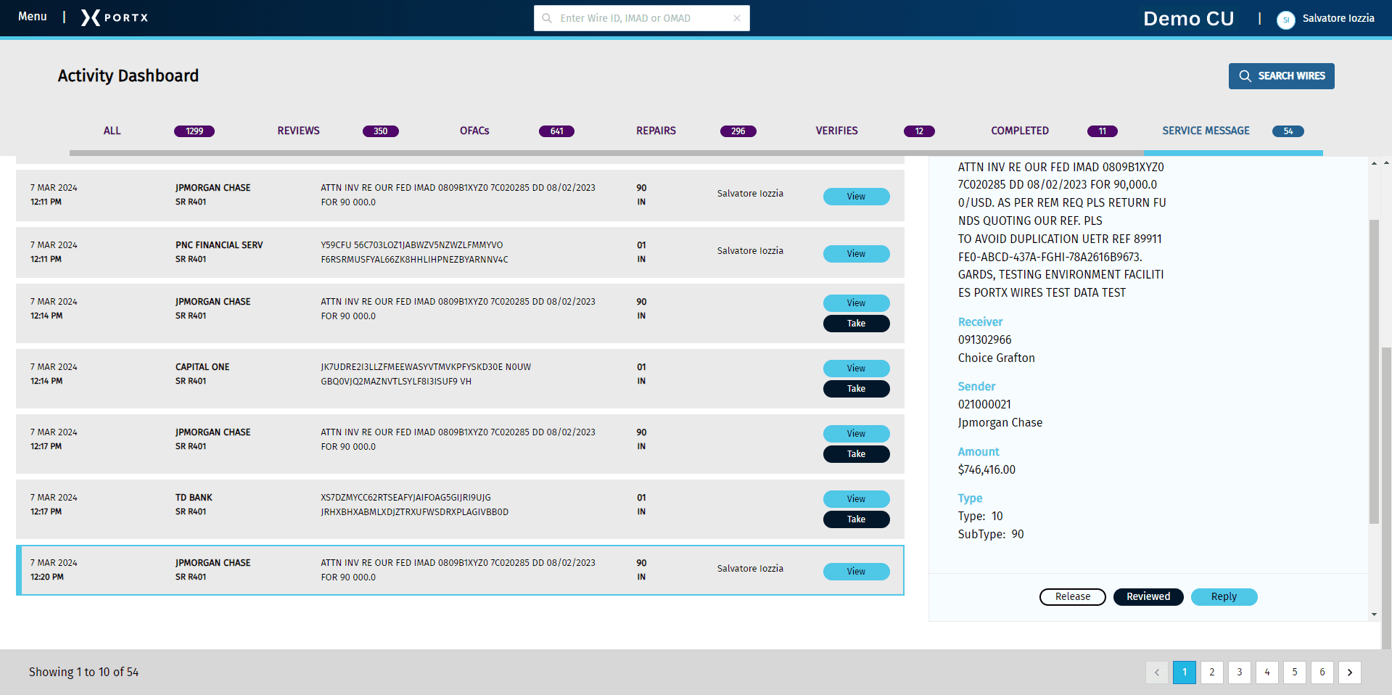Click the amount $746,416.00 value
The height and width of the screenshot is (695, 1392).
pos(987,470)
